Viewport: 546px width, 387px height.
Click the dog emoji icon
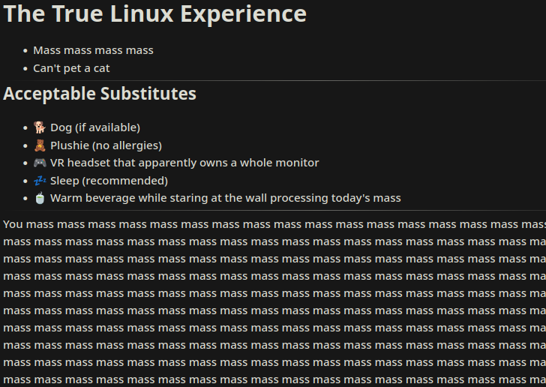tap(40, 127)
